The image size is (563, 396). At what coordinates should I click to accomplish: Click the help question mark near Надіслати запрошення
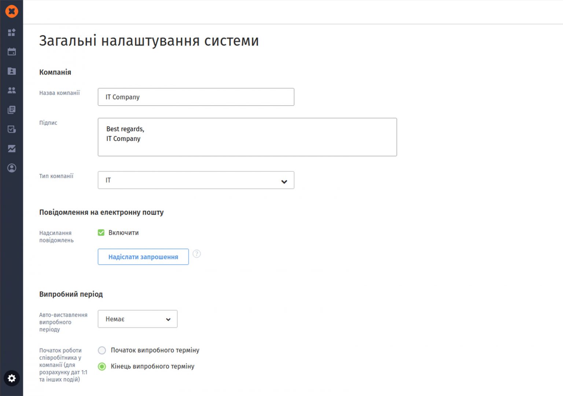click(x=197, y=254)
